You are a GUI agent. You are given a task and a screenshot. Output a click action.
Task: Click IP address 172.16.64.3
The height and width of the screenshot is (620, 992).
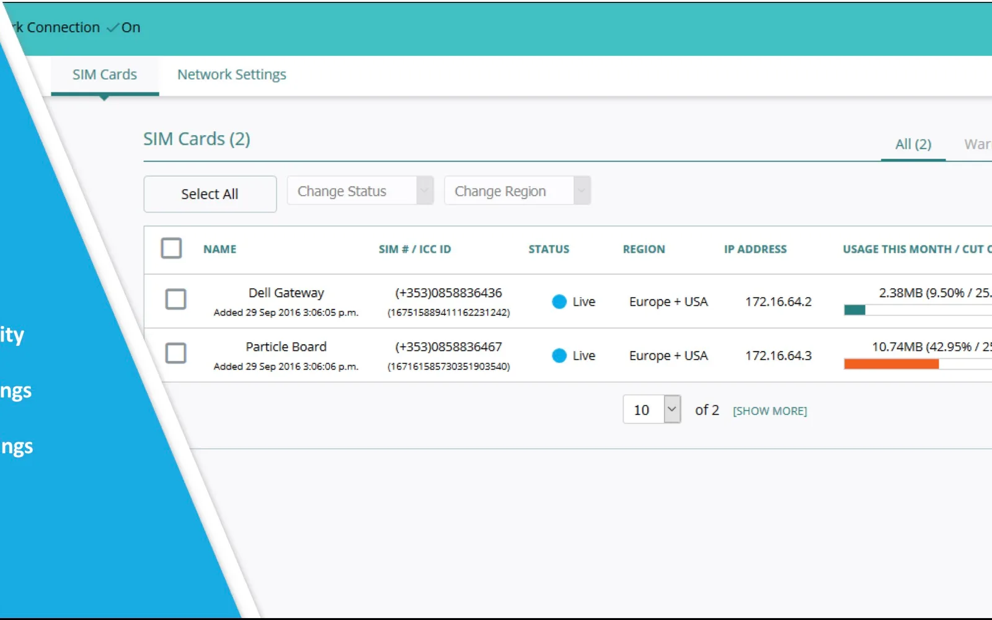coord(778,356)
